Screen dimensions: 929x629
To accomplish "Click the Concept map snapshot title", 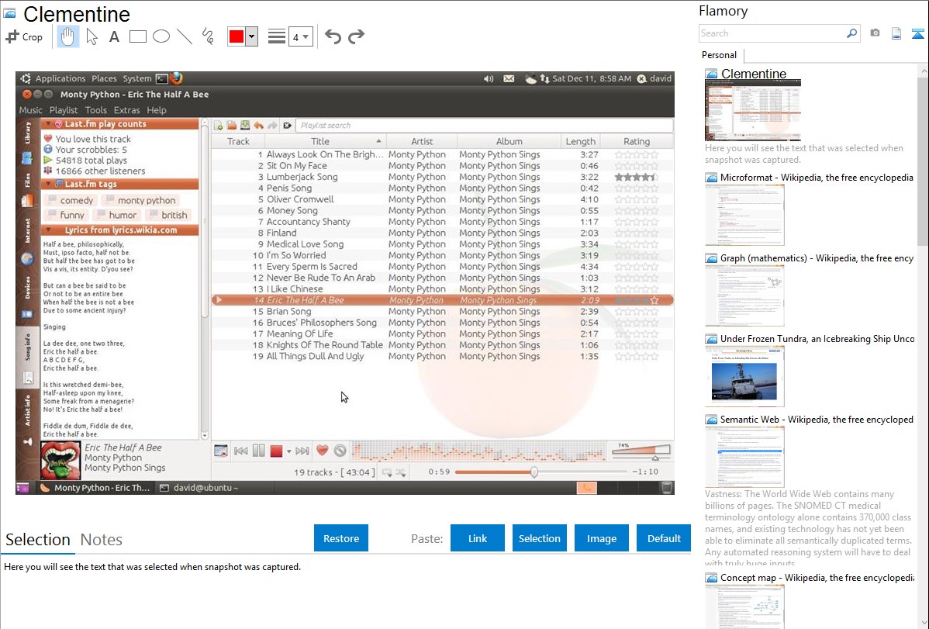I will (x=817, y=578).
